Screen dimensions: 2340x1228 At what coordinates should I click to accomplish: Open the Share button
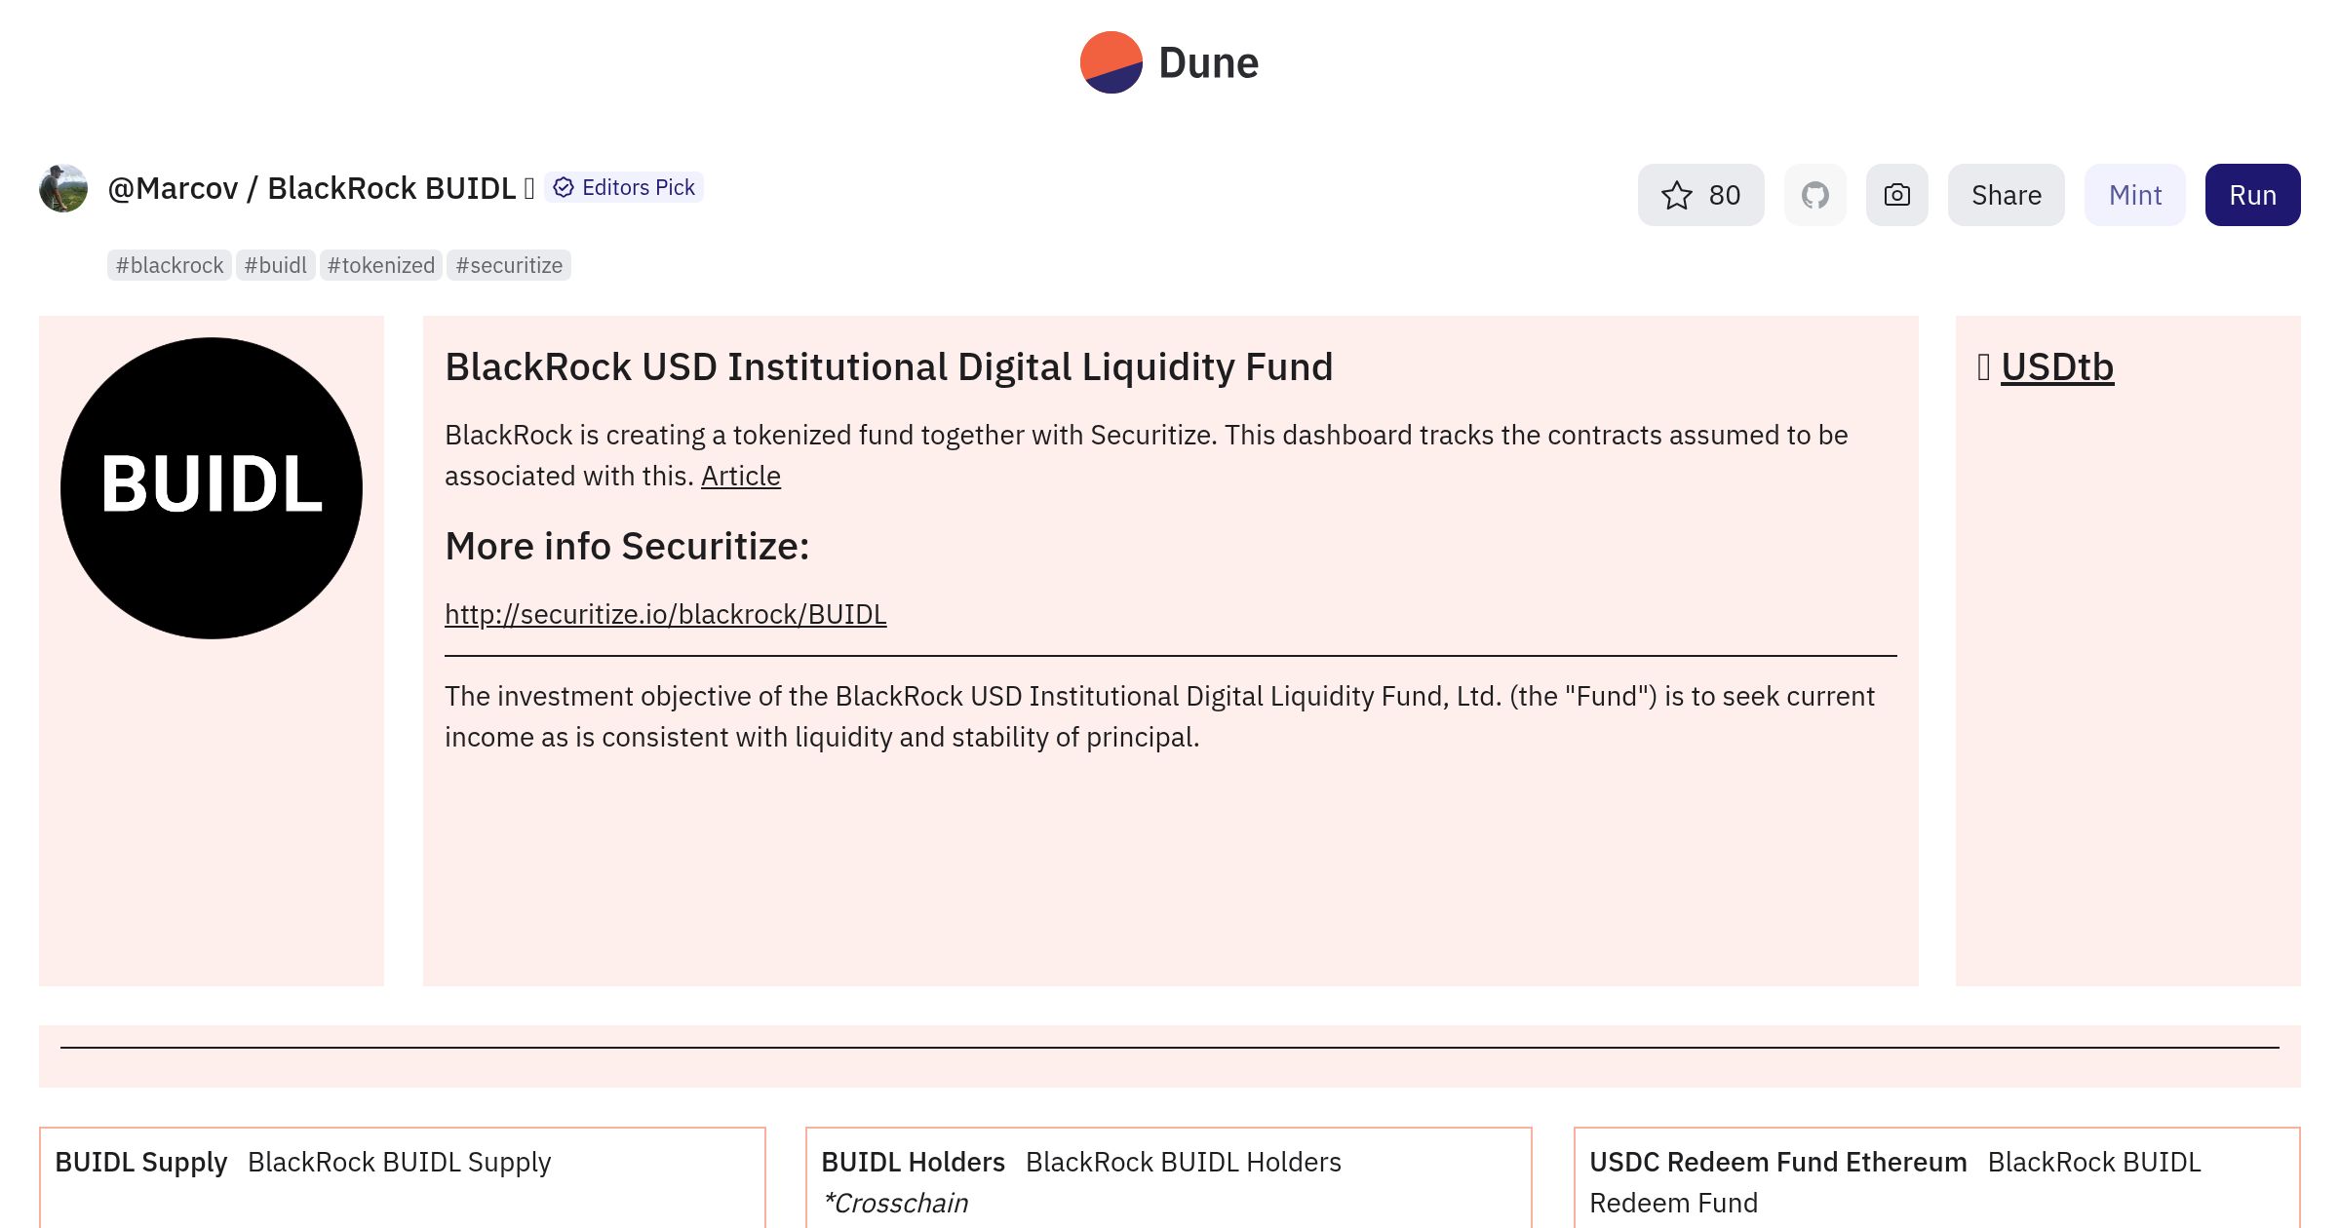[x=2006, y=195]
